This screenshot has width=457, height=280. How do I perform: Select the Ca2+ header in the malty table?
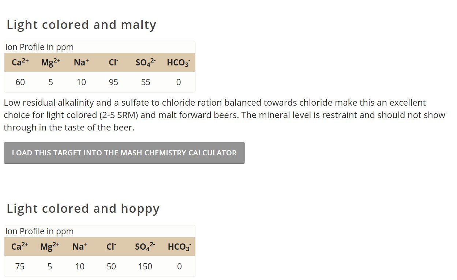pos(20,63)
